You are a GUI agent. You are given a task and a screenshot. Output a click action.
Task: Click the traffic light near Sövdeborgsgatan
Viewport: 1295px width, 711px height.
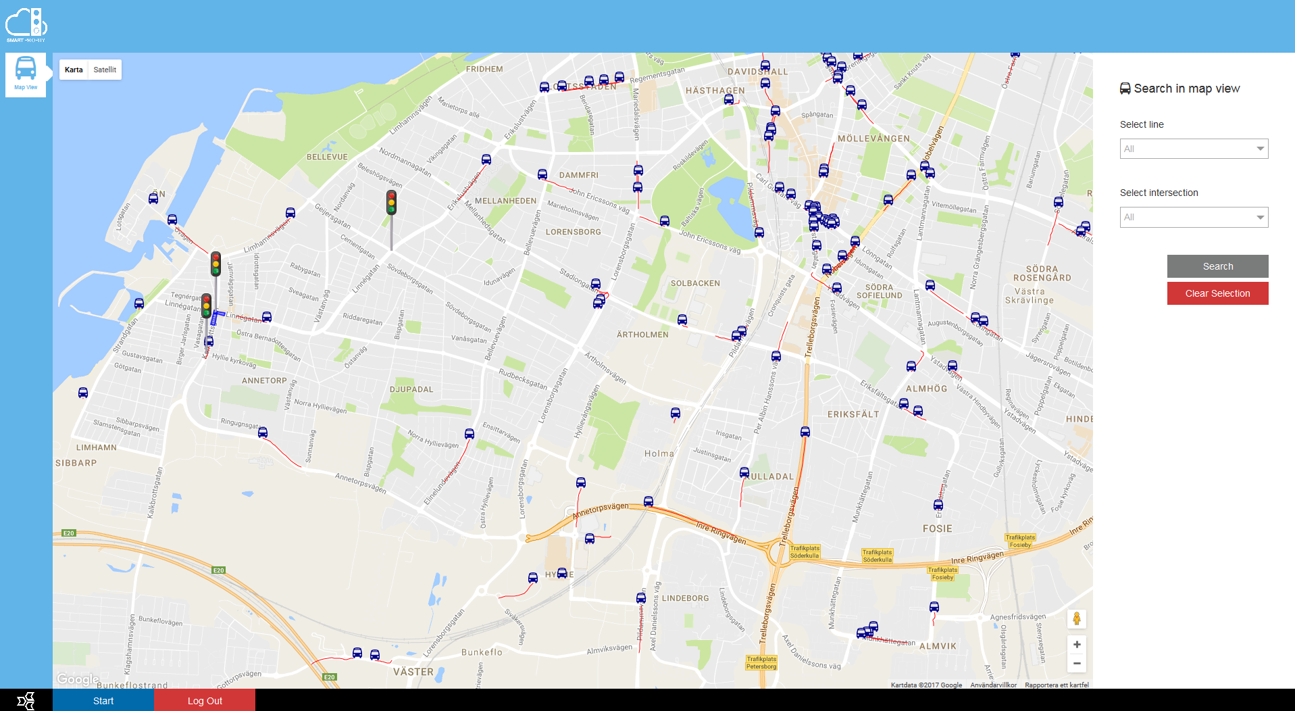coord(391,203)
